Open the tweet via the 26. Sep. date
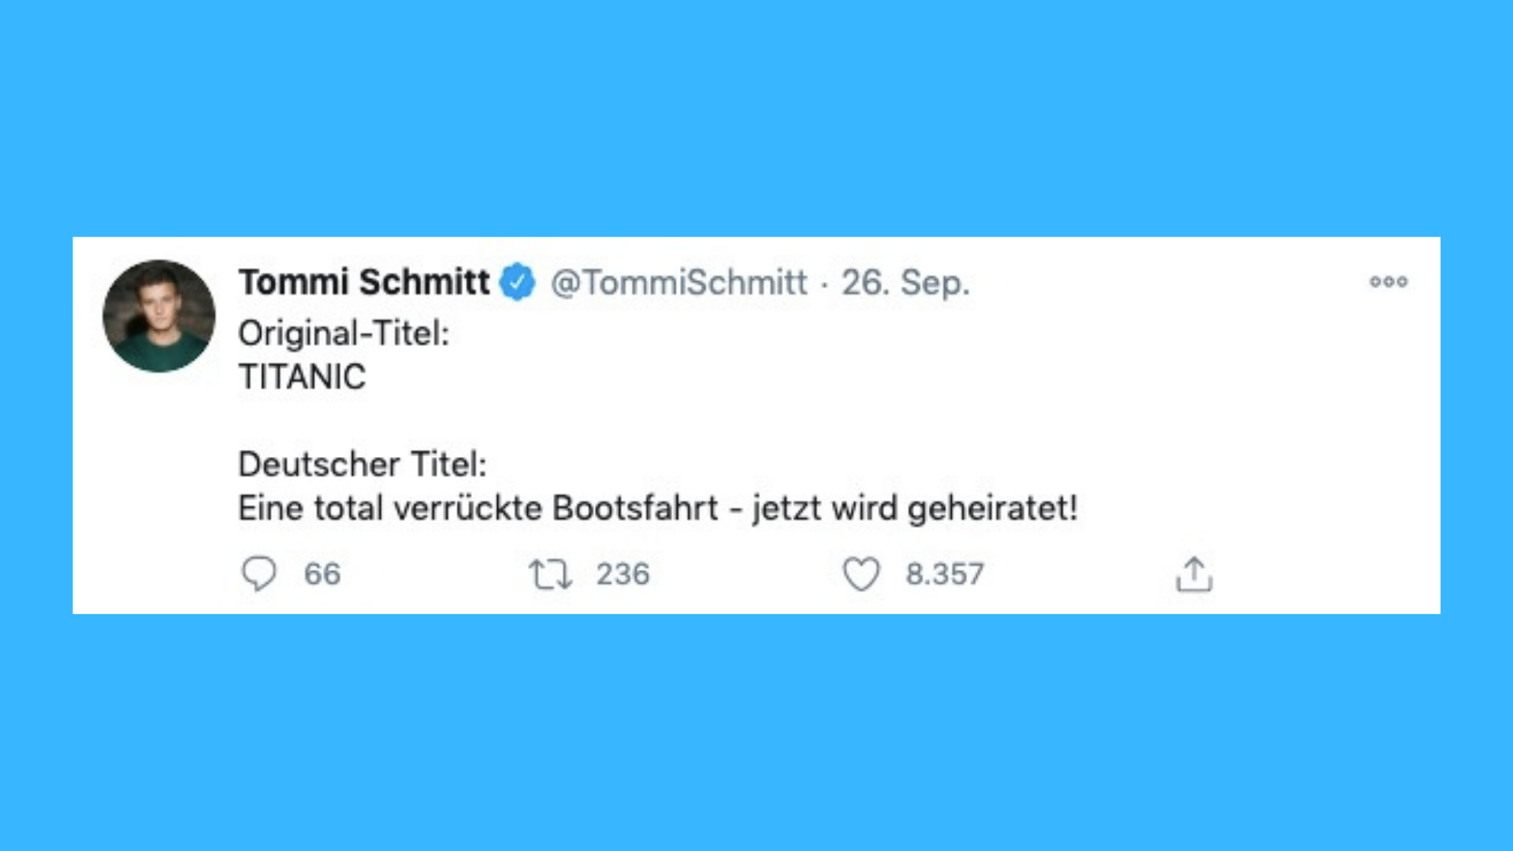The width and height of the screenshot is (1513, 851). click(905, 283)
